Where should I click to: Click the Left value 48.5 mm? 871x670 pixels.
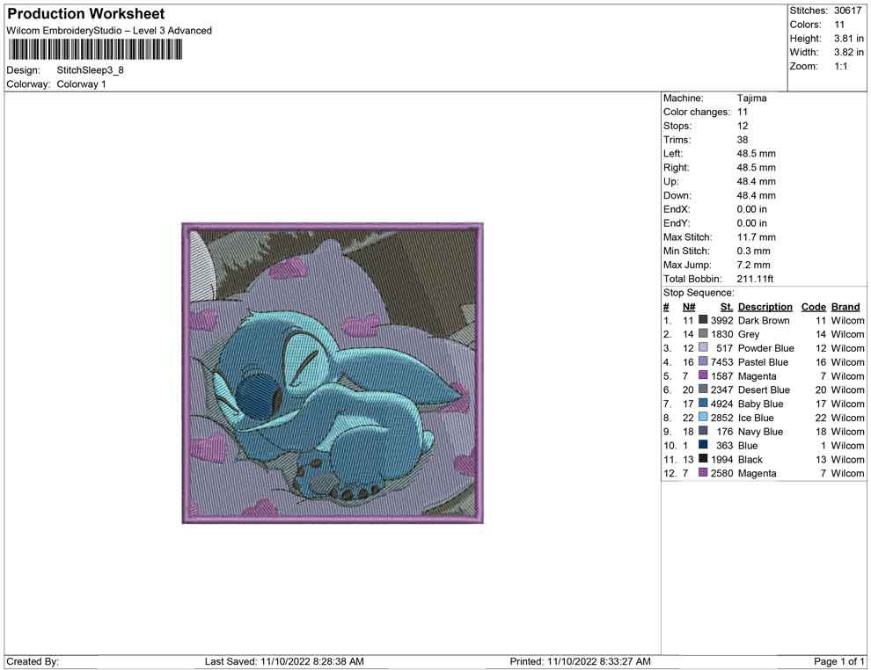point(756,154)
